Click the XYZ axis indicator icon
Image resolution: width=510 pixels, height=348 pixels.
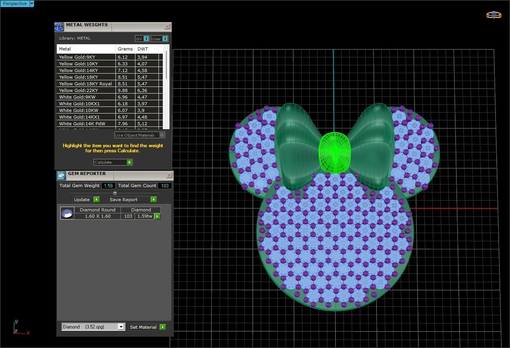point(21,328)
